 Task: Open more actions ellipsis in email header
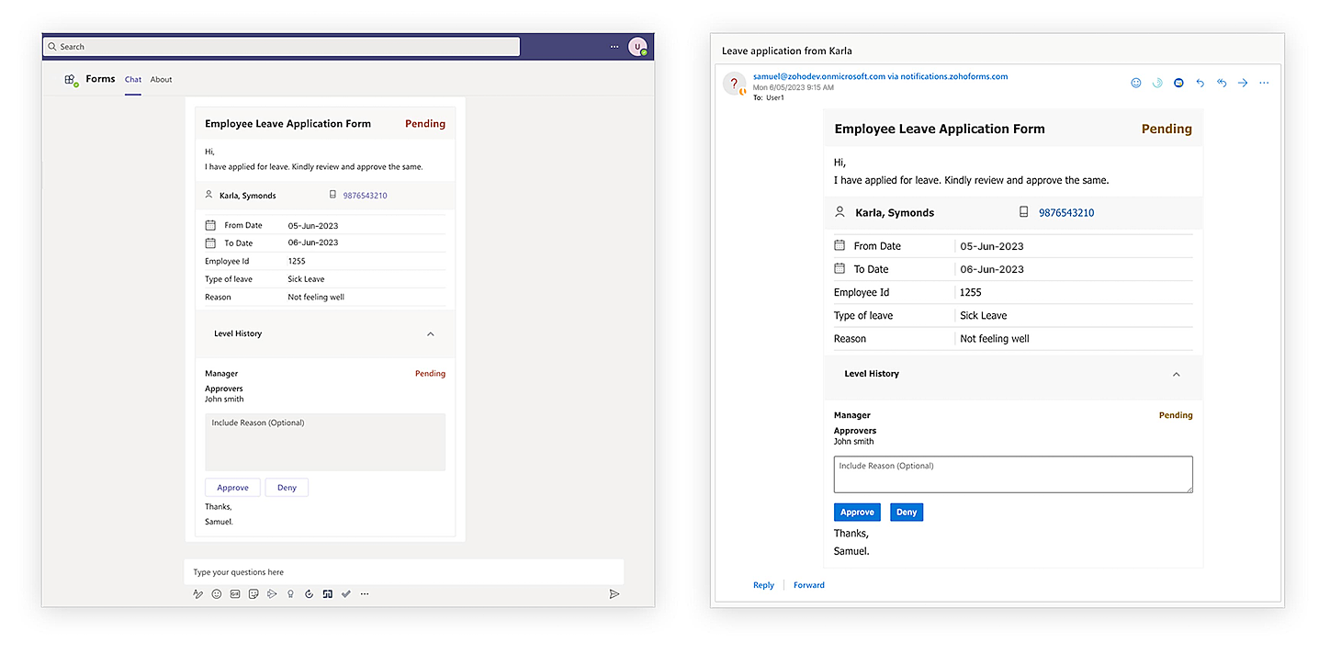(x=1264, y=83)
